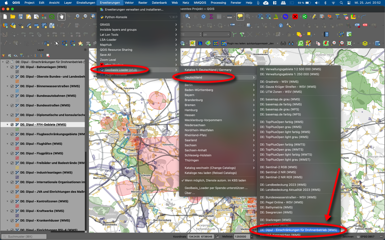The width and height of the screenshot is (385, 240).
Task: Click the green magnifier search plugin icon
Action: pyautogui.click(x=301, y=43)
